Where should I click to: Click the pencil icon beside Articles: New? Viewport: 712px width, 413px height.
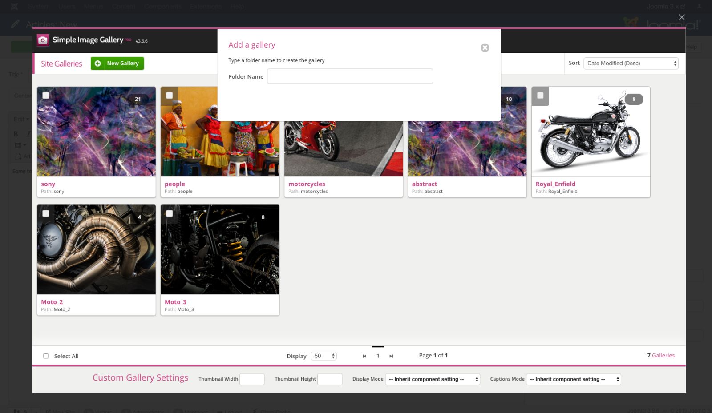tap(15, 24)
